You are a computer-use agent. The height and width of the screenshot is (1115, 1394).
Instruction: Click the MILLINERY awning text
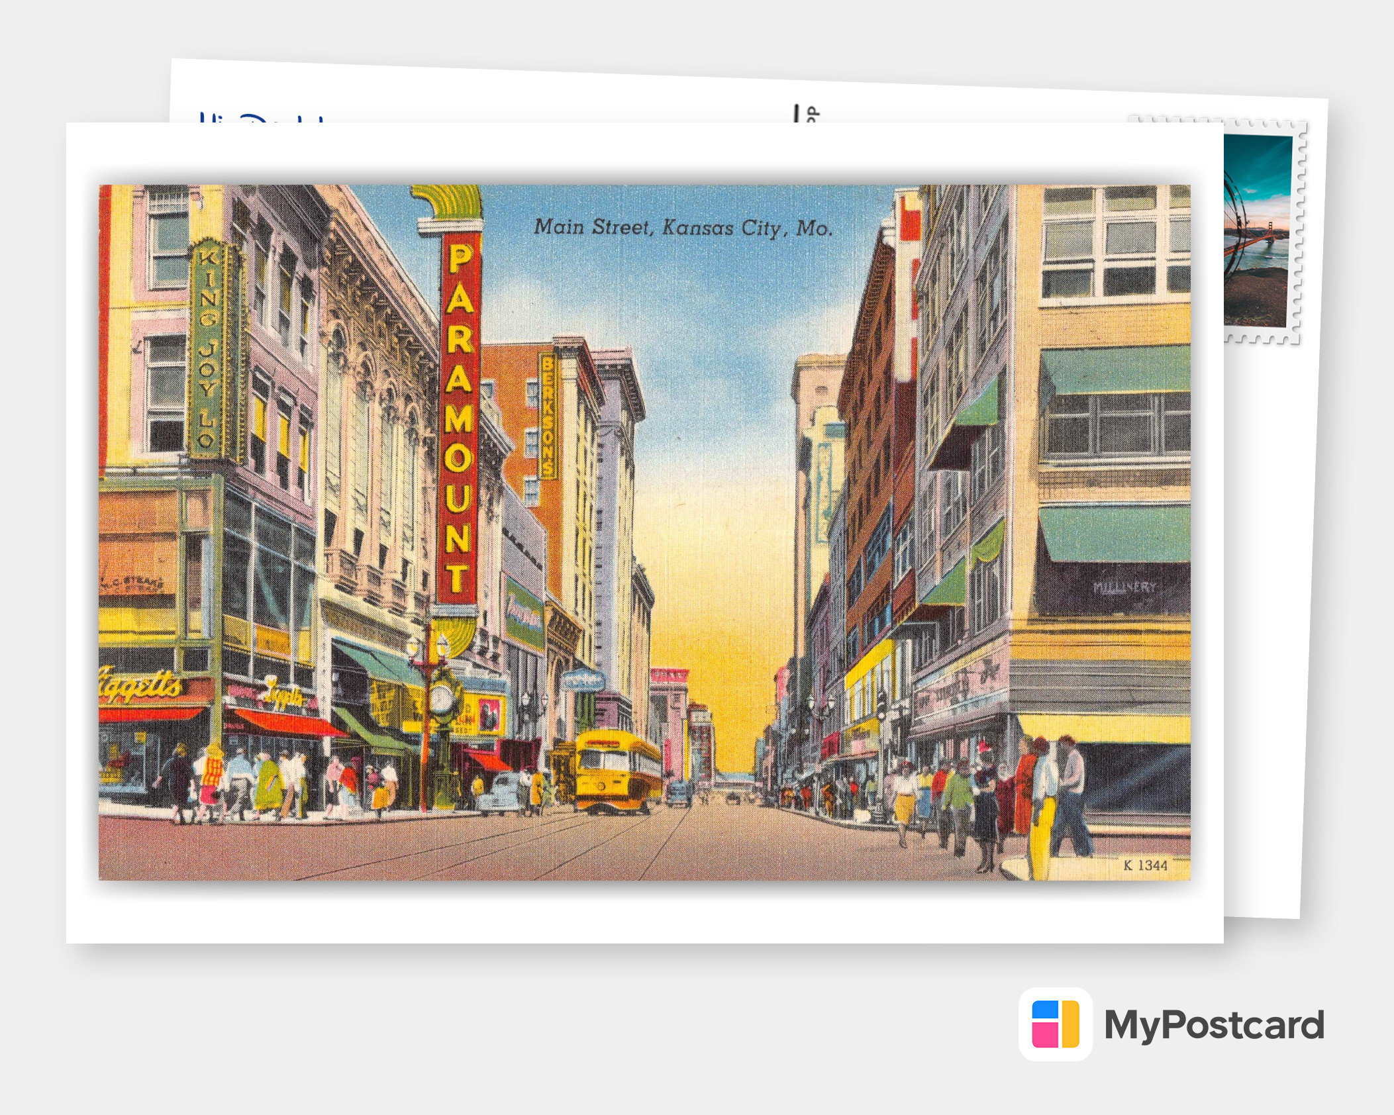[x=1124, y=587]
